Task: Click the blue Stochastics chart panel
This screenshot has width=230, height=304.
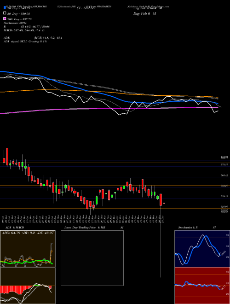Action: point(202,249)
